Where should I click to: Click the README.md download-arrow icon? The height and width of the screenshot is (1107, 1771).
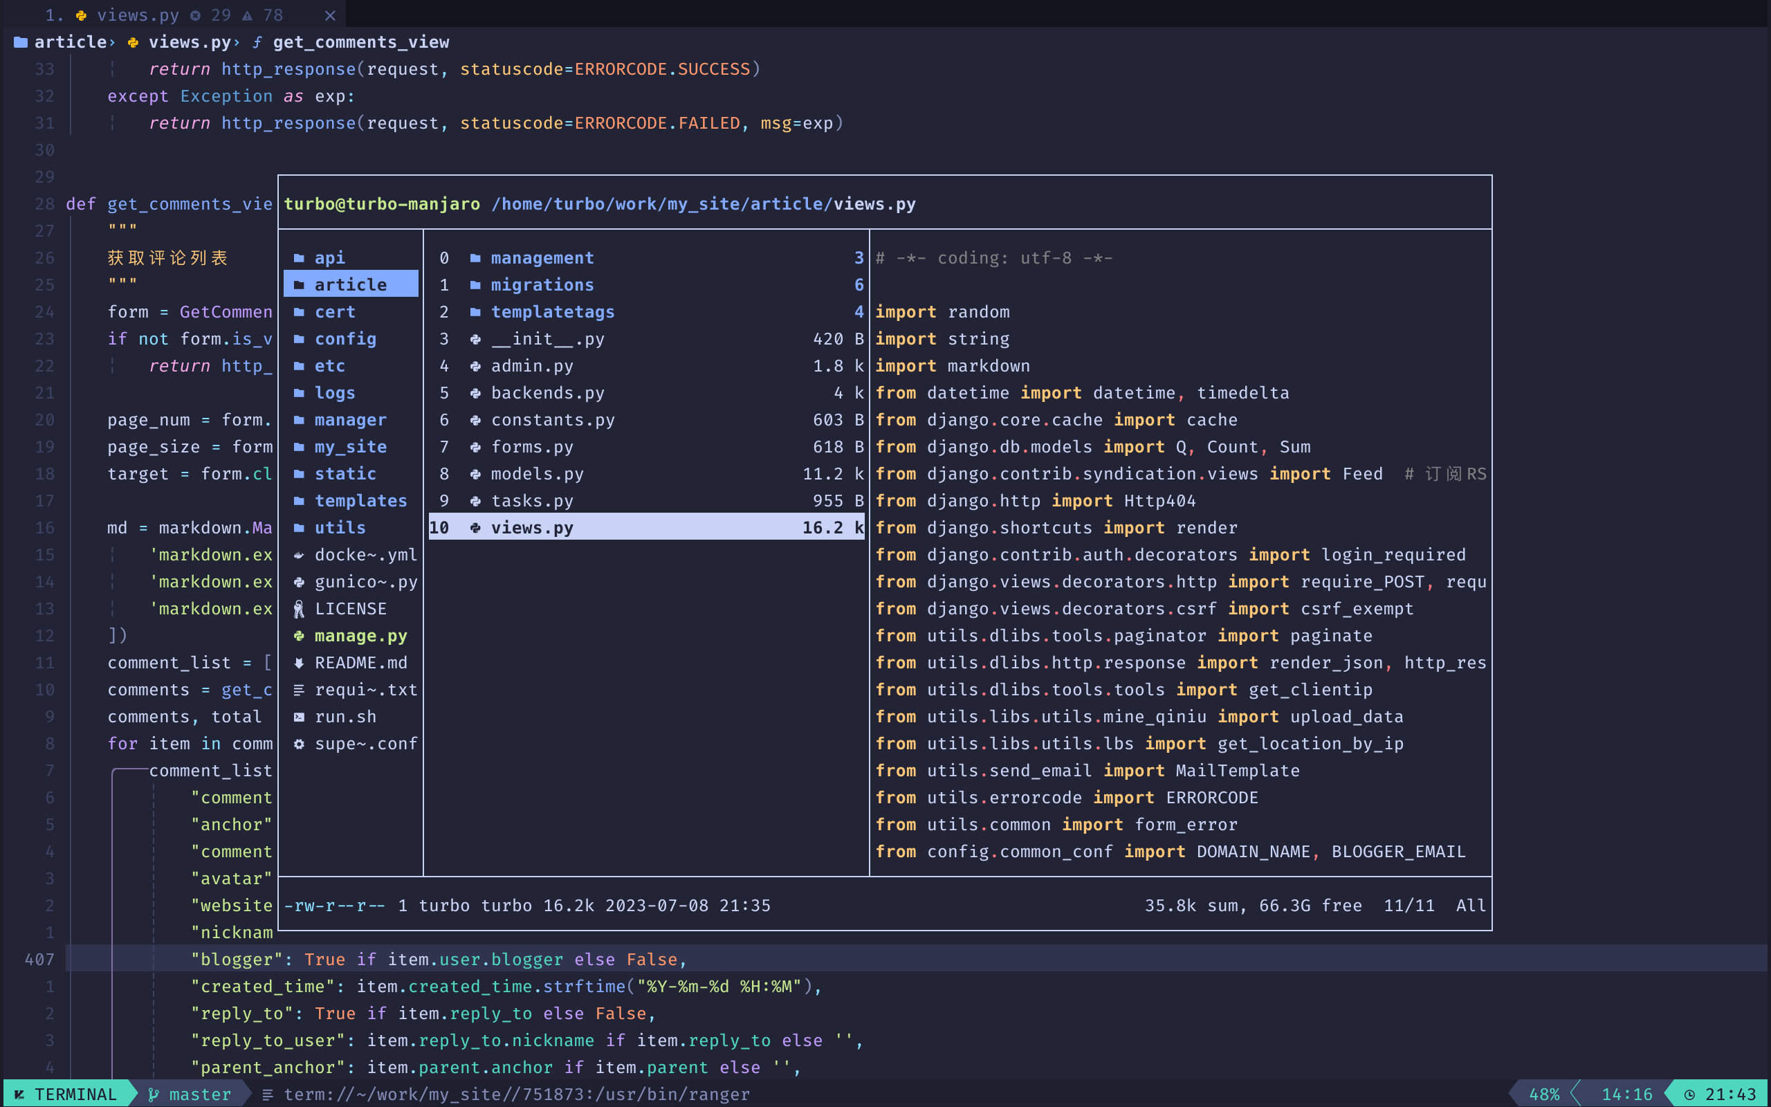coord(299,664)
